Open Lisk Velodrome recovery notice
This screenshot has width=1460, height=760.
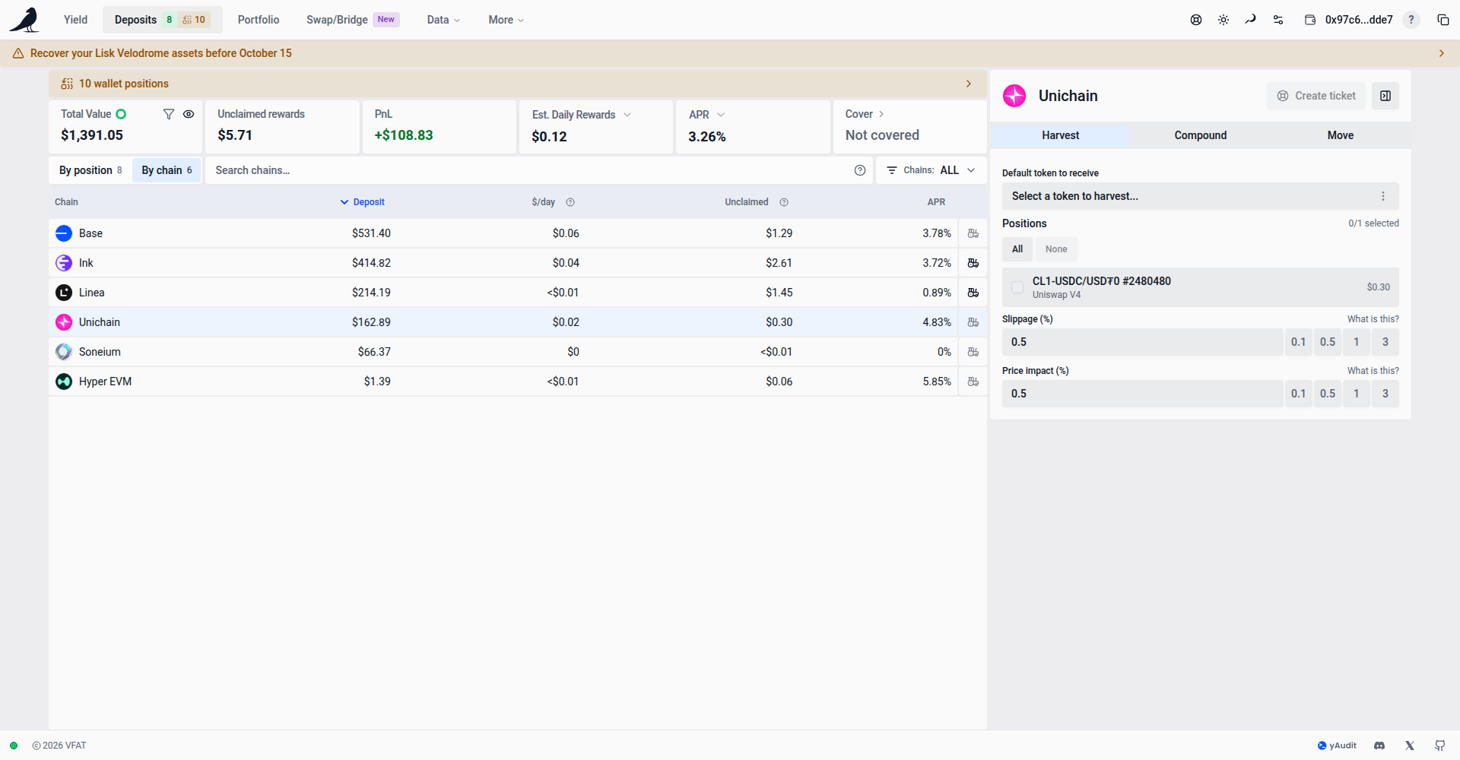tap(730, 53)
